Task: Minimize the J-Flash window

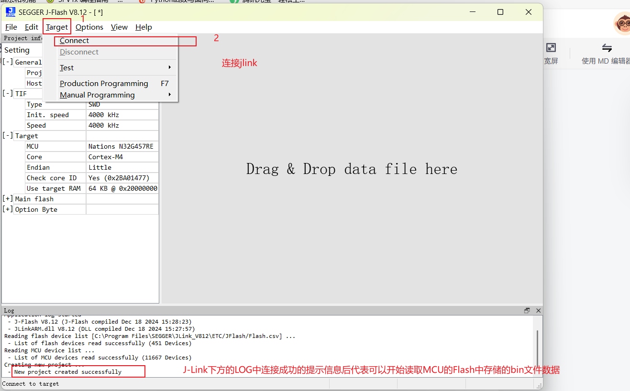Action: click(x=472, y=12)
